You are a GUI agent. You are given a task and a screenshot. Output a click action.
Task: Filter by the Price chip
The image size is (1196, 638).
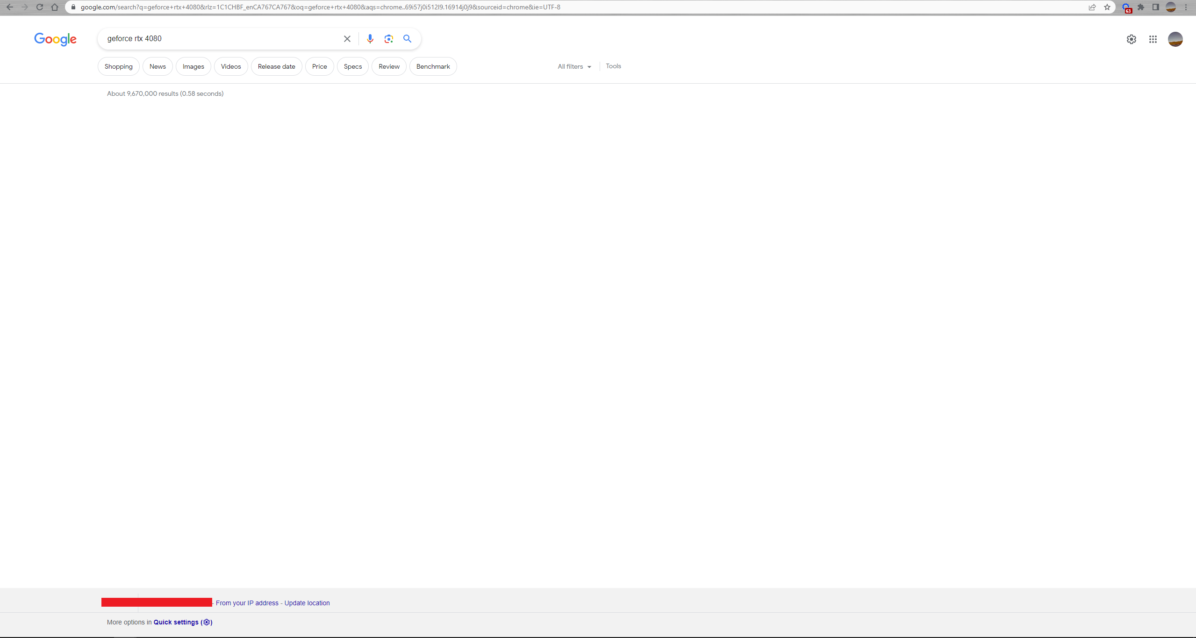click(320, 66)
